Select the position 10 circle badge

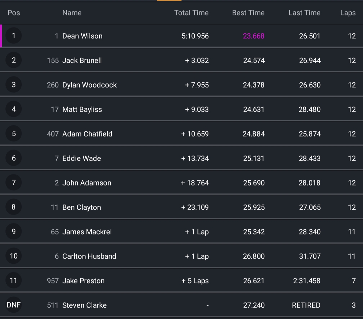tap(14, 256)
